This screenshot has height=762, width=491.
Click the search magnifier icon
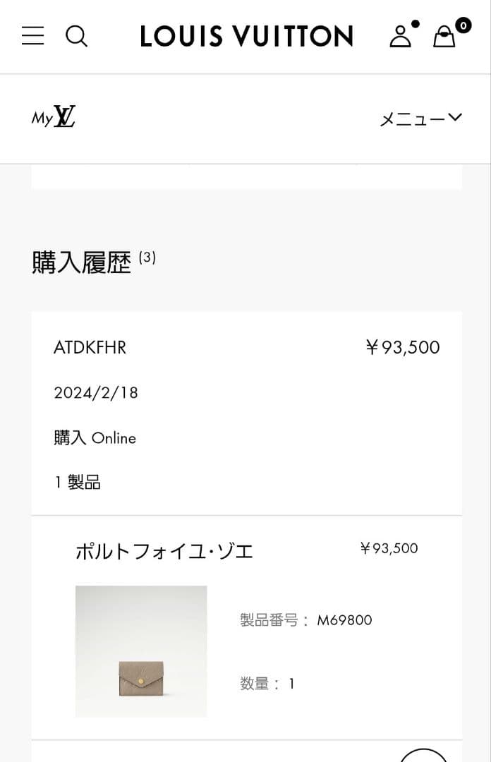(77, 36)
